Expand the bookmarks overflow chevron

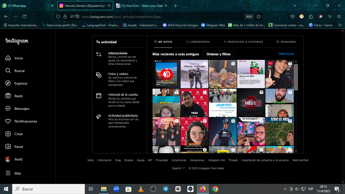[x=340, y=25]
